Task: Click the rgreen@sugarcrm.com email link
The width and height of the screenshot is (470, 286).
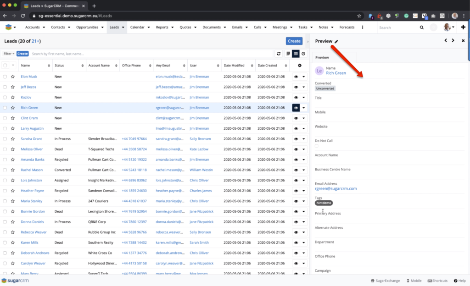Action: (336, 189)
